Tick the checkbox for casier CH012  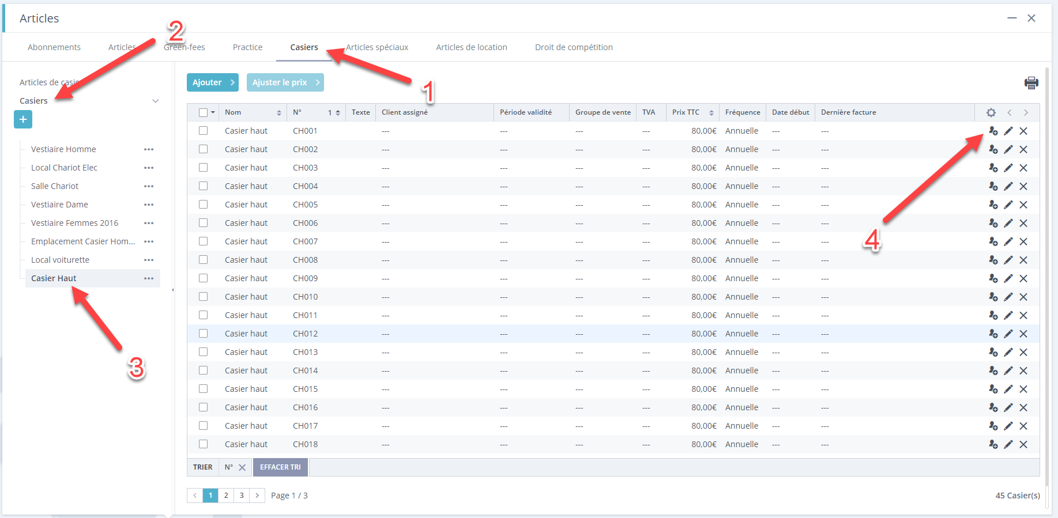pyautogui.click(x=203, y=334)
